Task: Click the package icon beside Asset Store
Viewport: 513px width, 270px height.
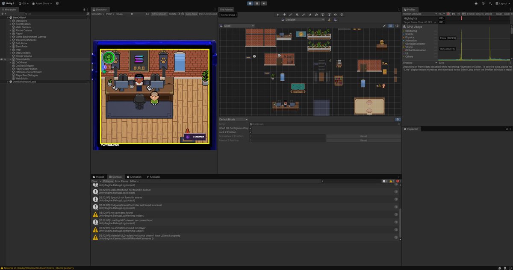Action: (57, 3)
